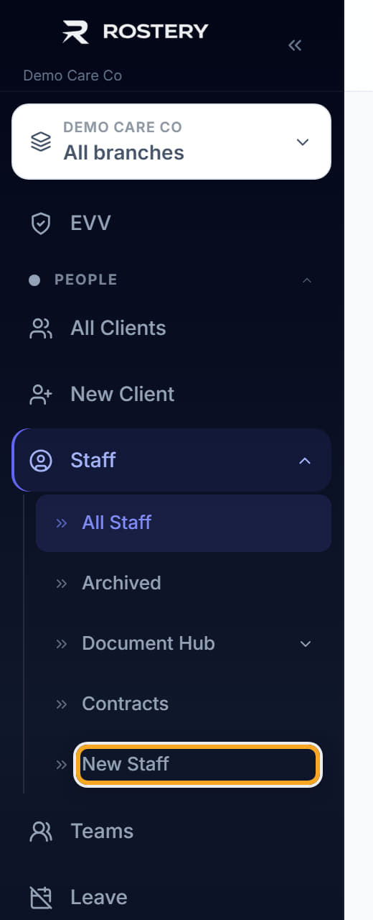Open the Contracts submenu item
The width and height of the screenshot is (373, 920).
click(x=125, y=704)
